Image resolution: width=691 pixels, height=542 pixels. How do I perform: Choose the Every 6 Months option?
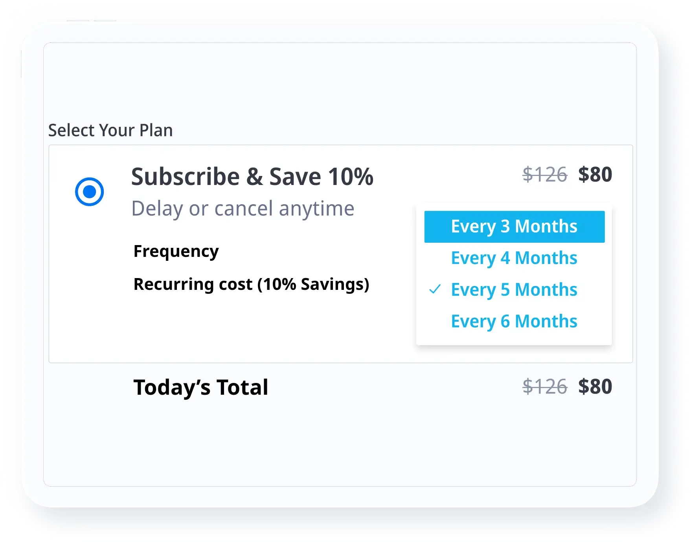coord(514,321)
